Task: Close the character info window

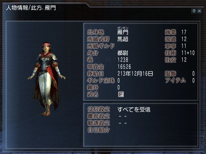Action: click(199, 11)
